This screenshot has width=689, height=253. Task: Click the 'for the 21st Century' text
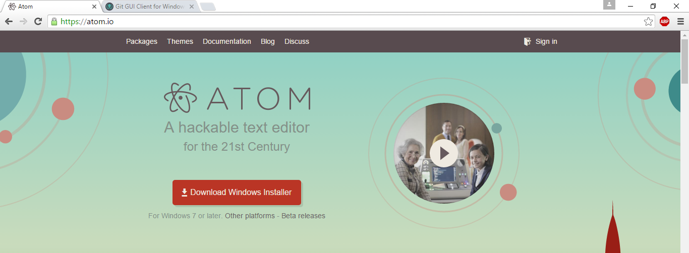pyautogui.click(x=237, y=147)
